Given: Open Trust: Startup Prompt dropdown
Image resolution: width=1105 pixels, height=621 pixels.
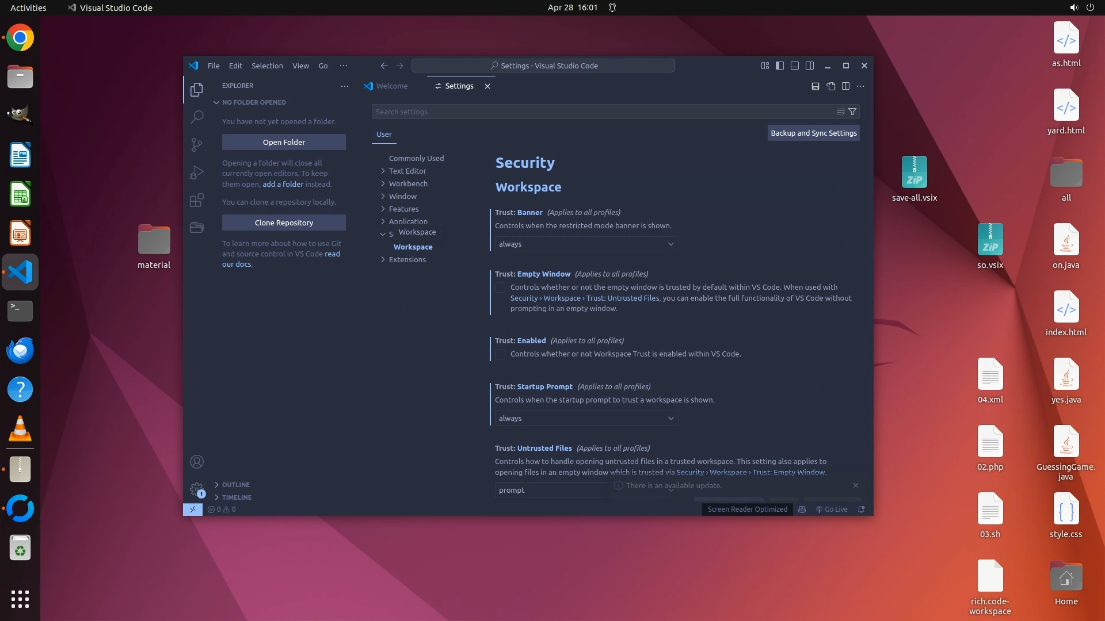Looking at the screenshot, I should tap(586, 419).
